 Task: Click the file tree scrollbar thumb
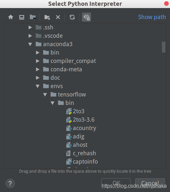(164, 47)
